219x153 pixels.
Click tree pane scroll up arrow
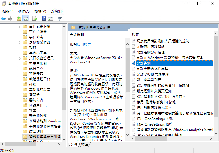point(64,27)
